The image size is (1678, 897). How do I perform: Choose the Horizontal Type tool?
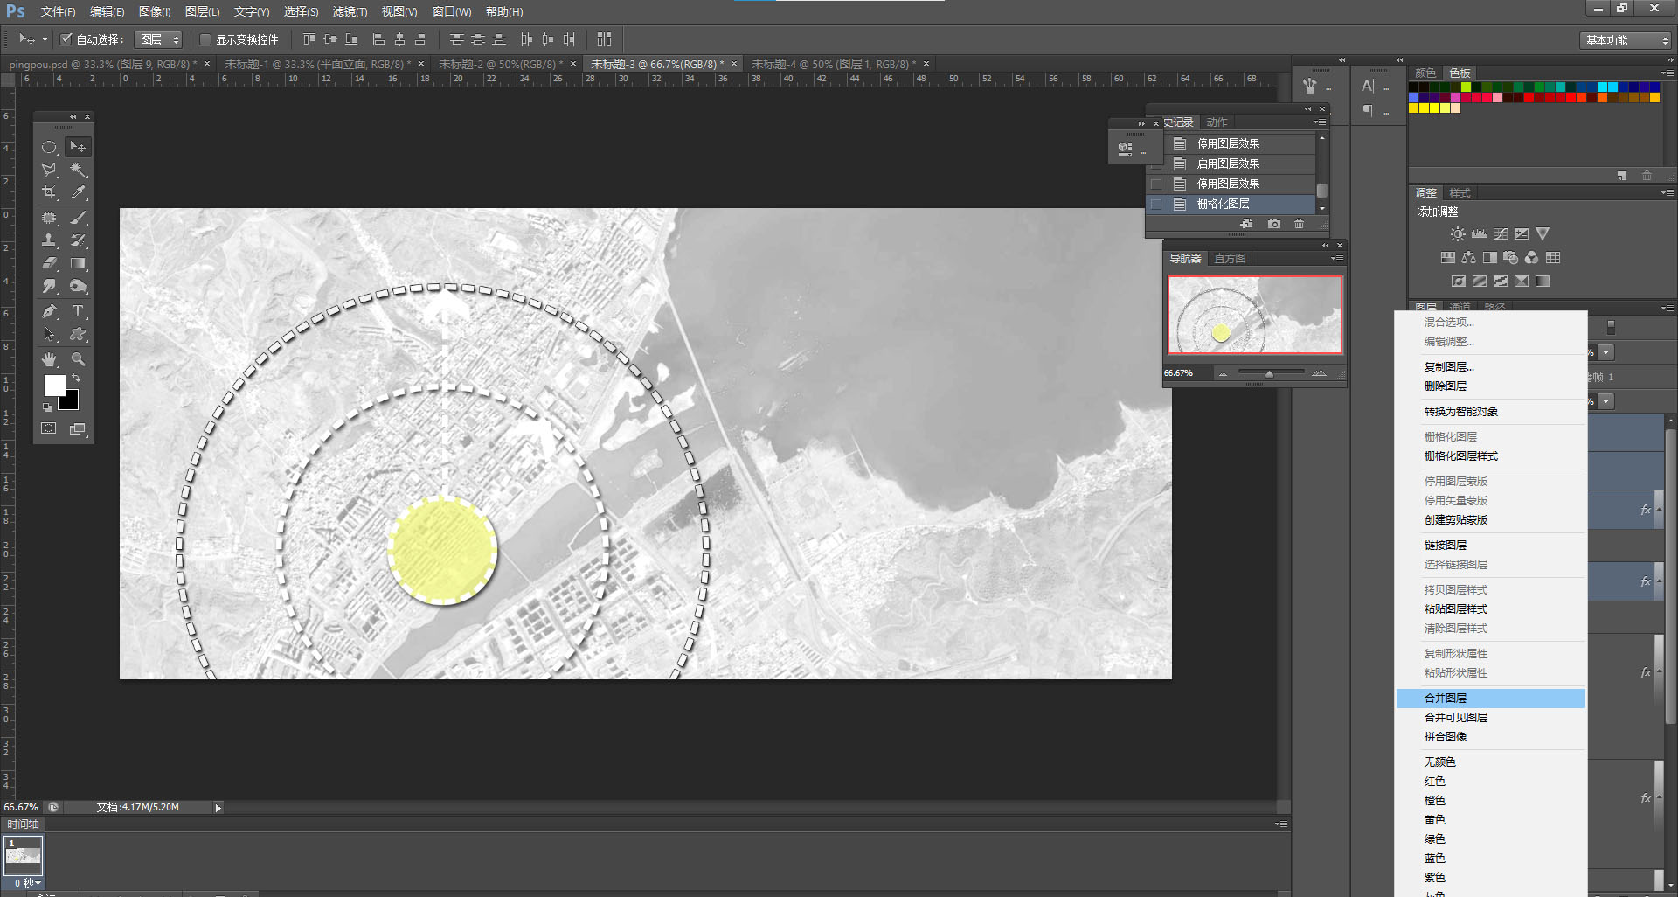(78, 311)
